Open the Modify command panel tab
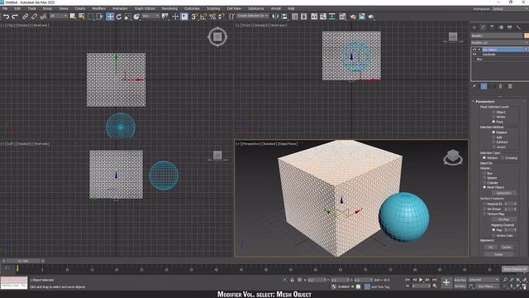Screen dimensions: 529x298 483,27
